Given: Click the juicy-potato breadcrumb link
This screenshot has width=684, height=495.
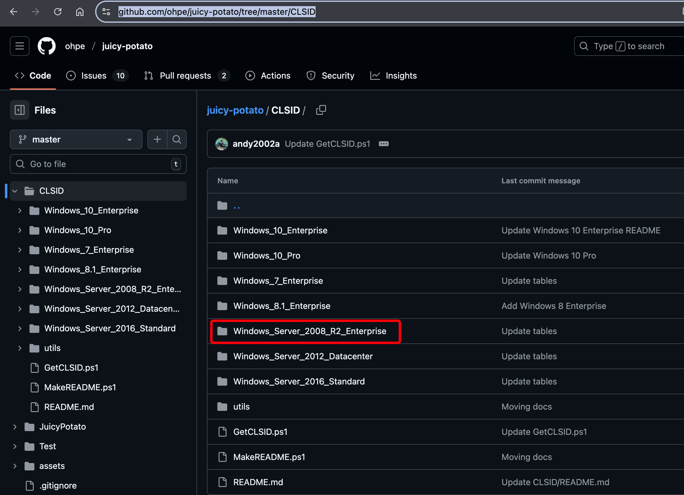Looking at the screenshot, I should click(x=235, y=110).
